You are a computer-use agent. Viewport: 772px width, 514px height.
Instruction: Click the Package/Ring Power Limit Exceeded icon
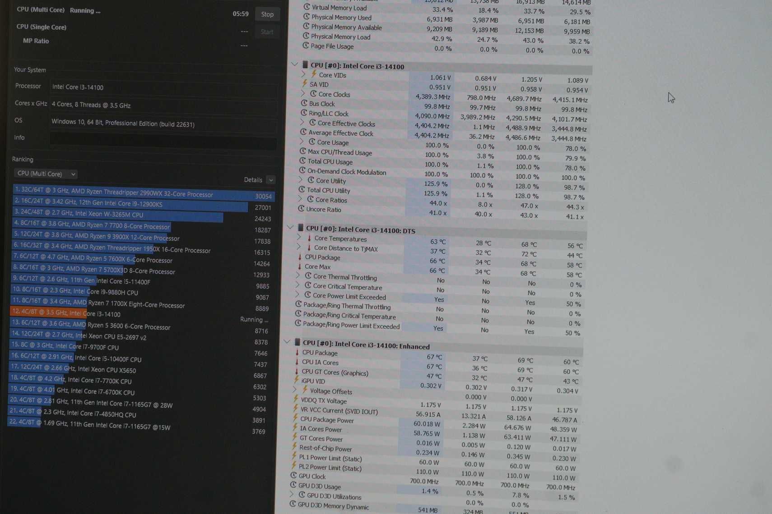click(298, 323)
